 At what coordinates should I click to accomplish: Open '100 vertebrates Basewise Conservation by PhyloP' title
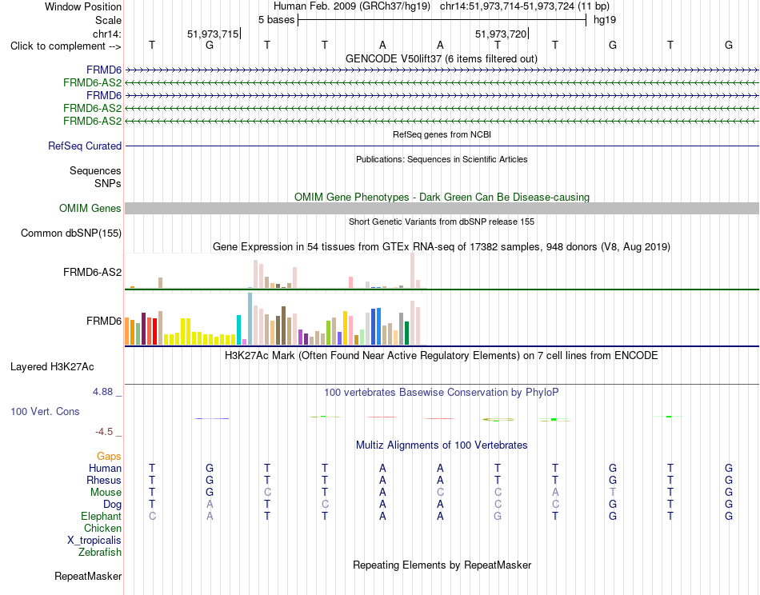pos(442,393)
